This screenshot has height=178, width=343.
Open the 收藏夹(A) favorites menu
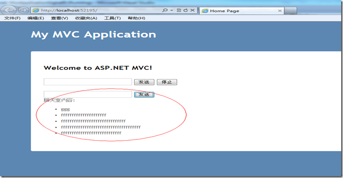[x=86, y=18]
